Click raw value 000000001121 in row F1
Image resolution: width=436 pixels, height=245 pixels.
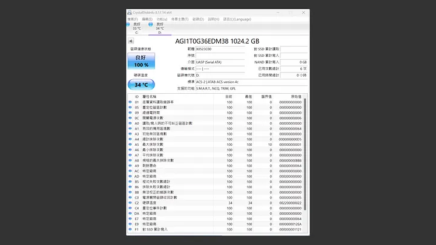[x=290, y=229]
